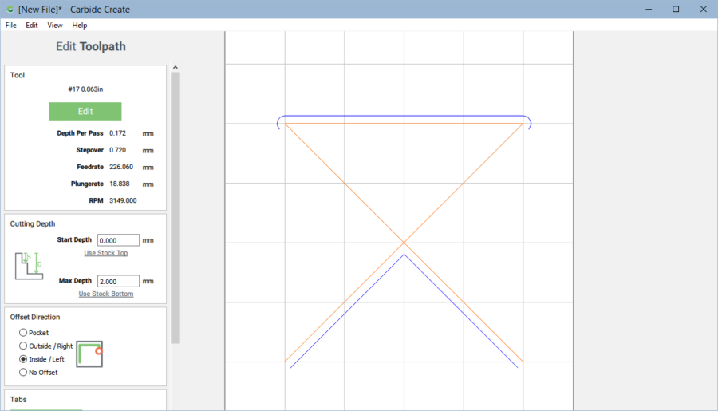The height and width of the screenshot is (411, 718).
Task: Select the Inside / Left offset option
Action: (x=41, y=359)
